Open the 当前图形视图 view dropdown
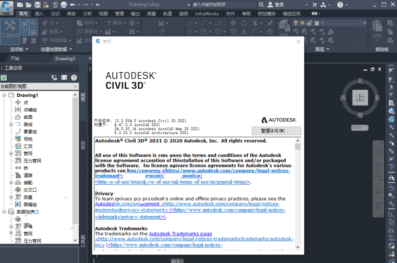This screenshot has height=263, width=397. [39, 86]
